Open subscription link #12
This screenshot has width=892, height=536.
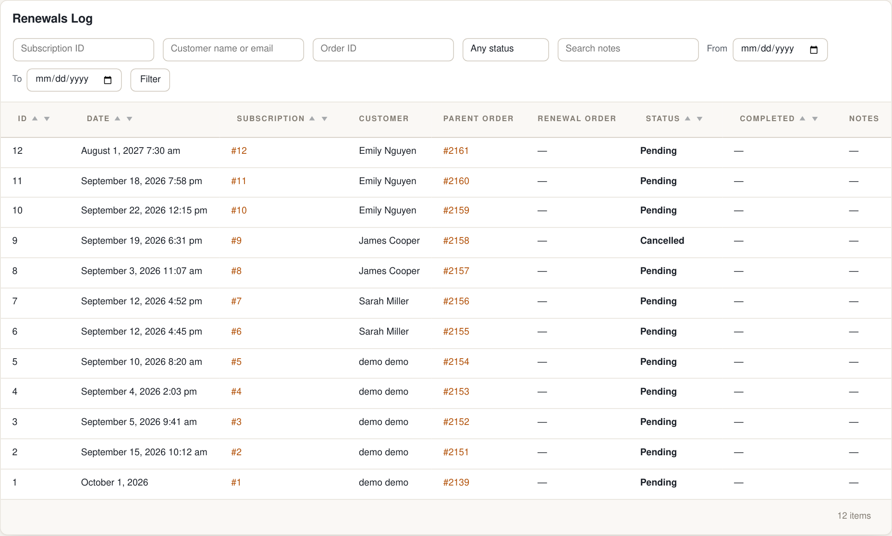pos(239,151)
